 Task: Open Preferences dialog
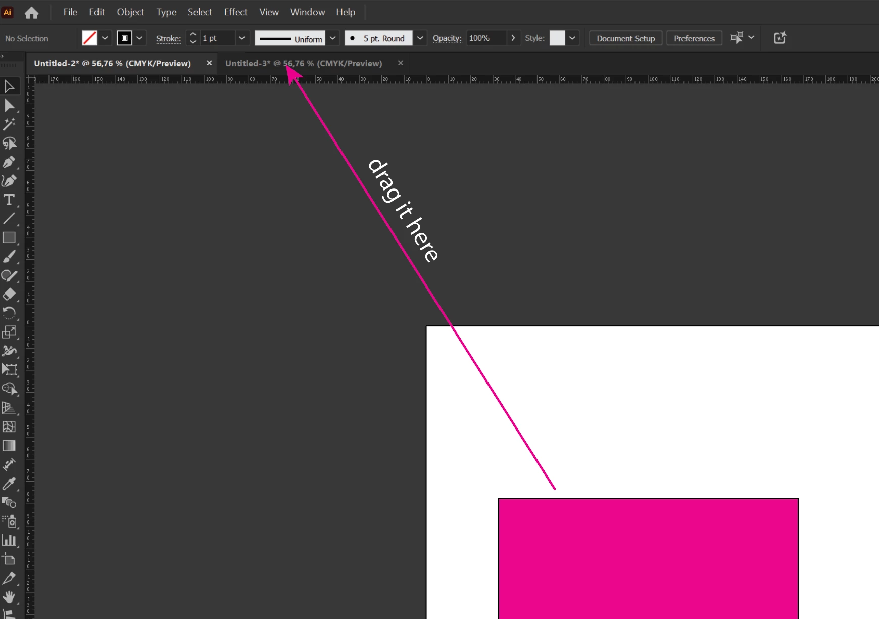tap(695, 38)
